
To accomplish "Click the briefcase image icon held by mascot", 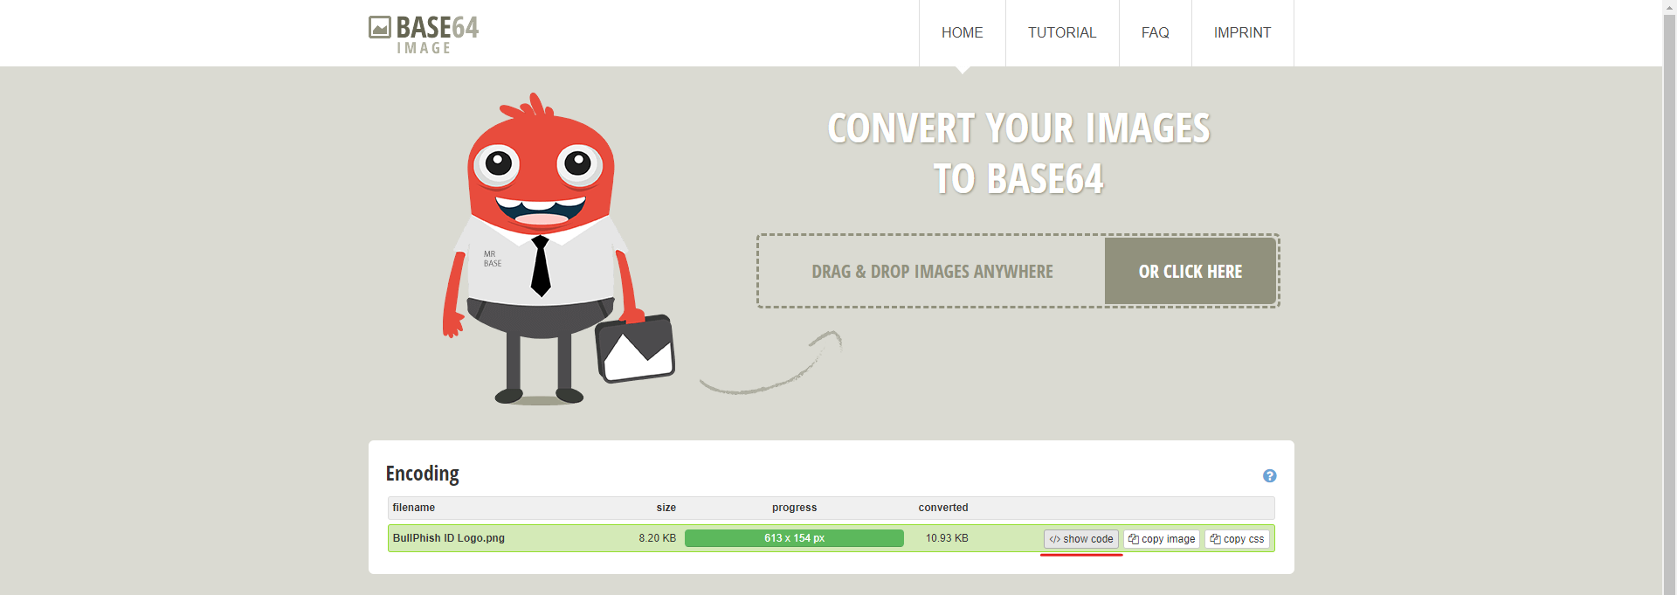I will 635,349.
